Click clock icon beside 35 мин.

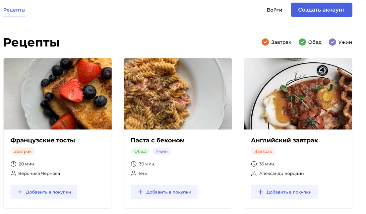254,164
